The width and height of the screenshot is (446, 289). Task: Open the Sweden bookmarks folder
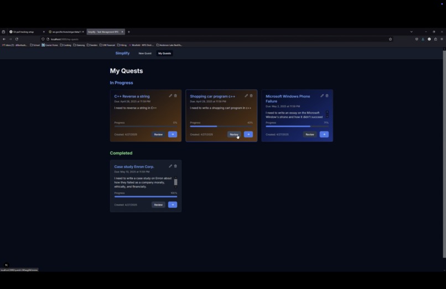point(92,45)
